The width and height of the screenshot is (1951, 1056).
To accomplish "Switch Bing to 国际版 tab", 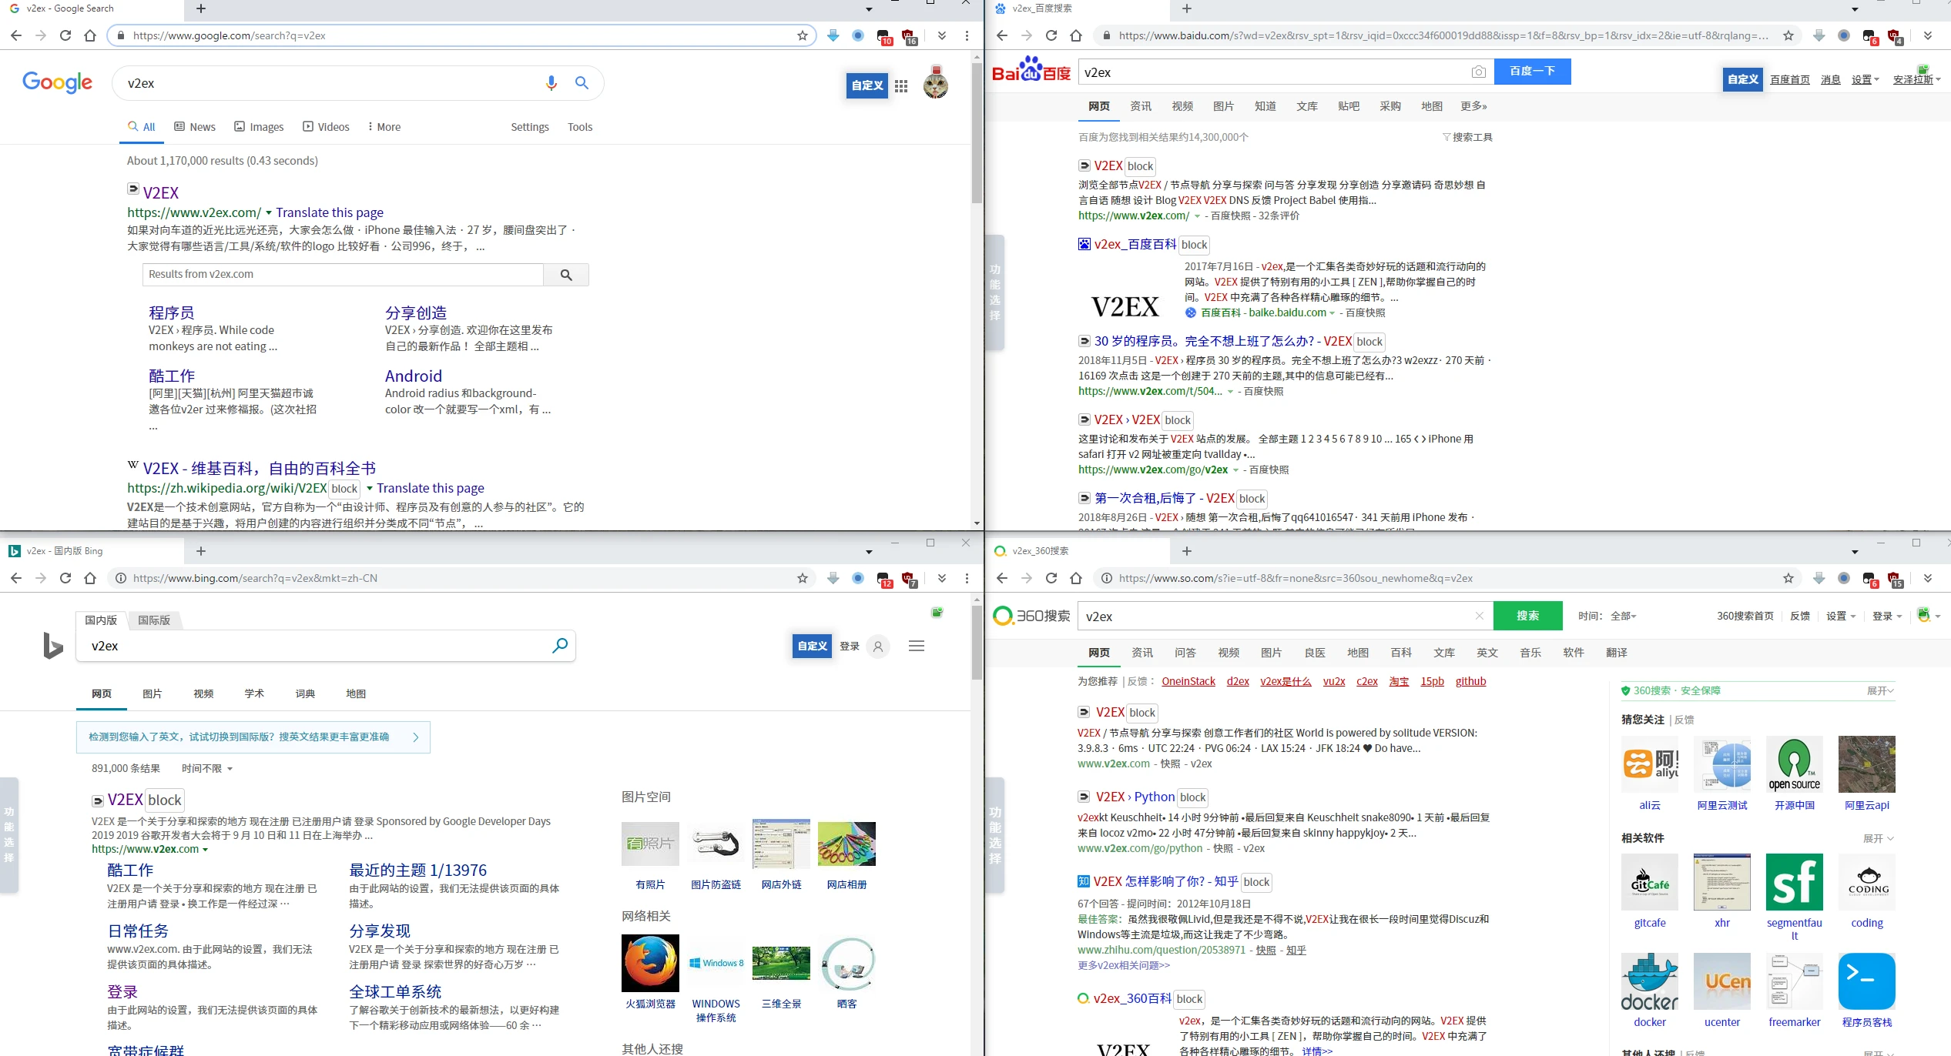I will pos(154,620).
